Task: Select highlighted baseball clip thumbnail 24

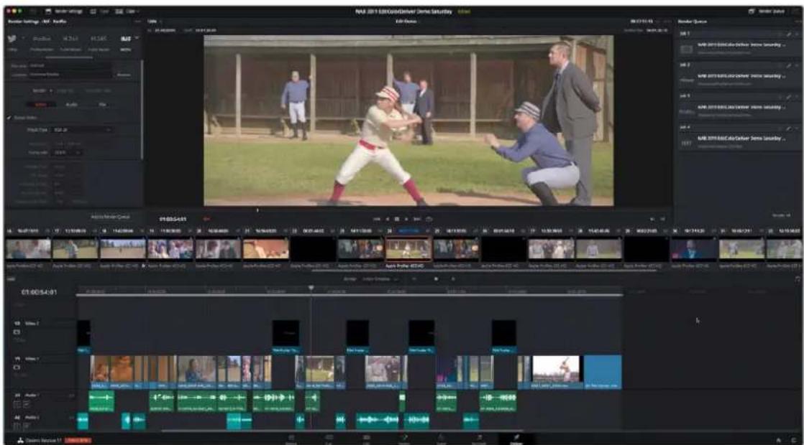Action: 408,249
